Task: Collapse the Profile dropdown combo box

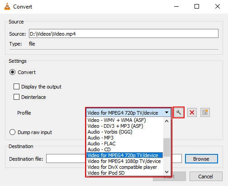Action: point(128,113)
